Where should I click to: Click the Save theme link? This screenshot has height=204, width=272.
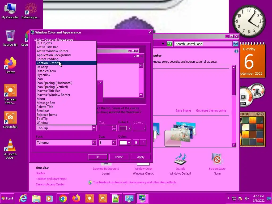coord(183,110)
